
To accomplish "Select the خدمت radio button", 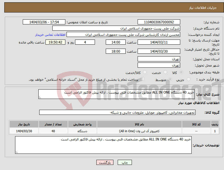I will coord(165,72).
